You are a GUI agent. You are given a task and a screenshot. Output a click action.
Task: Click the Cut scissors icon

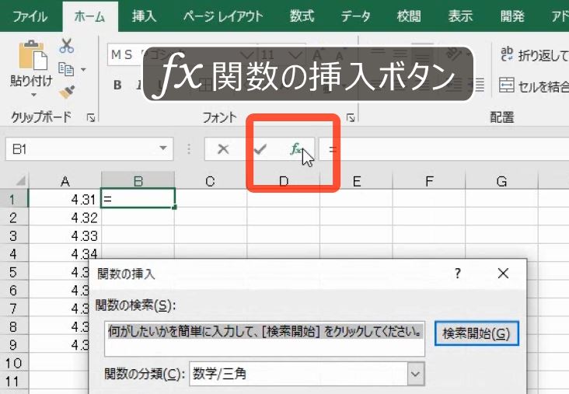(x=67, y=46)
